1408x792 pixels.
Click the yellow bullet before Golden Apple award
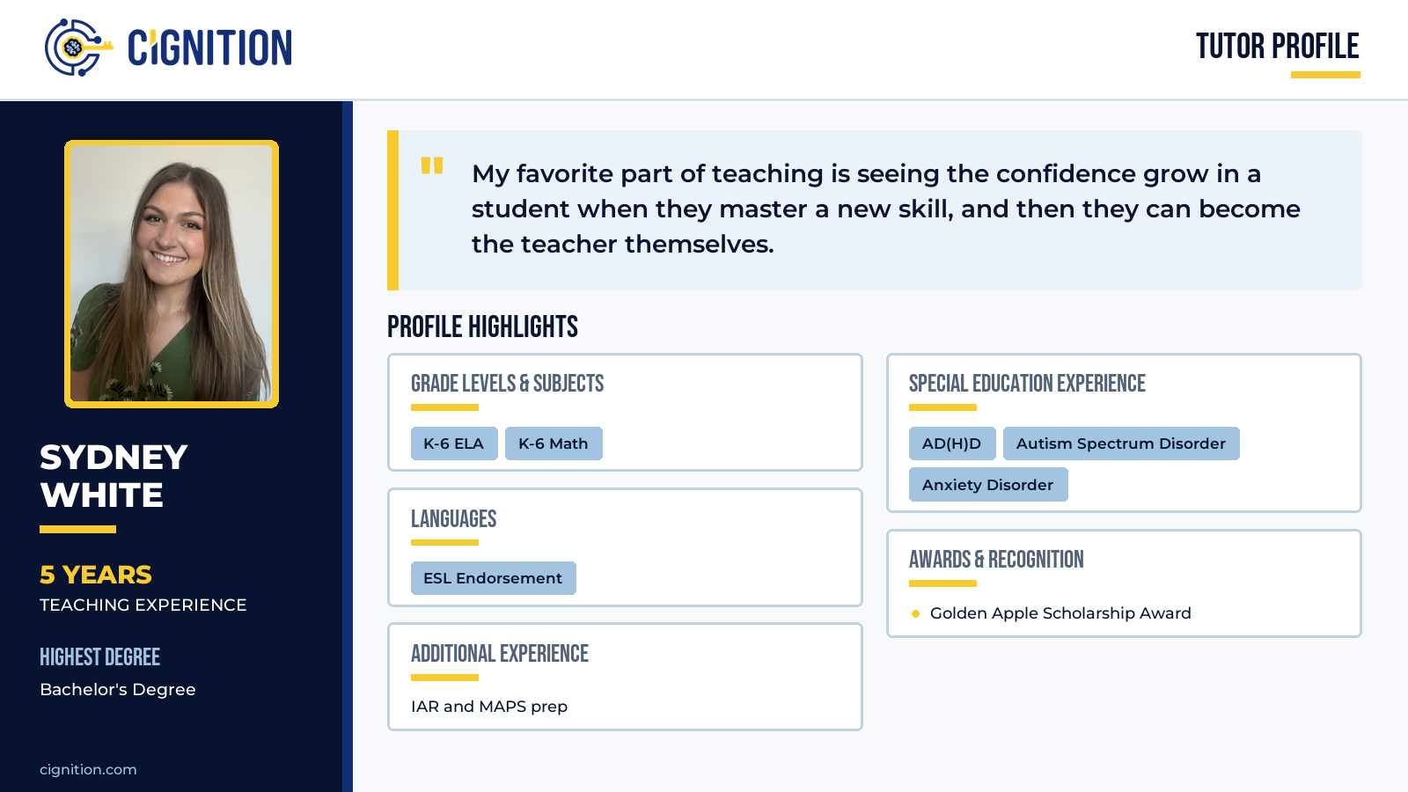click(x=915, y=613)
